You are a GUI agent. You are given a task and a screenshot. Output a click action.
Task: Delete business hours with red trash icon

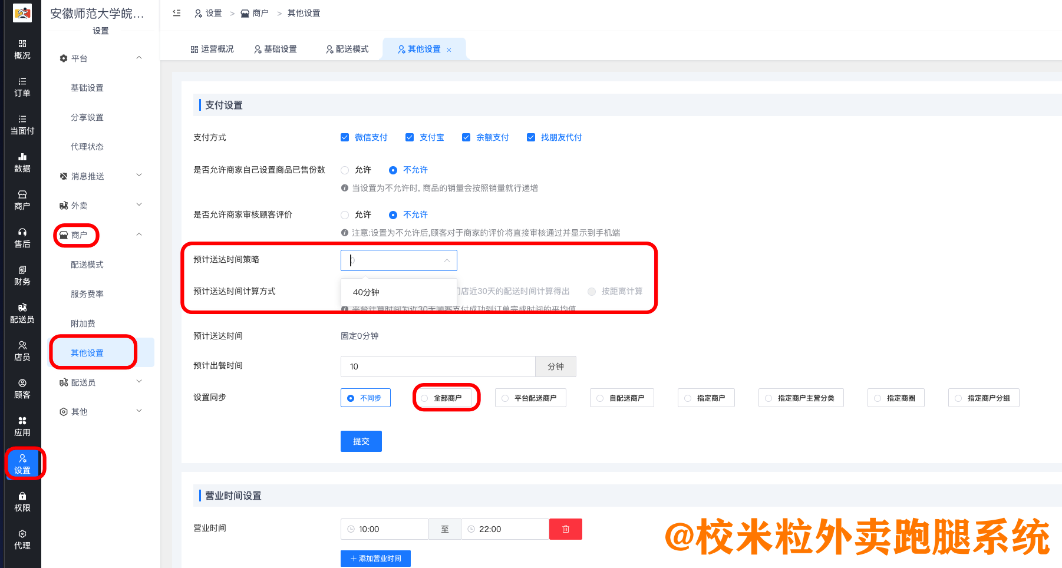[565, 529]
